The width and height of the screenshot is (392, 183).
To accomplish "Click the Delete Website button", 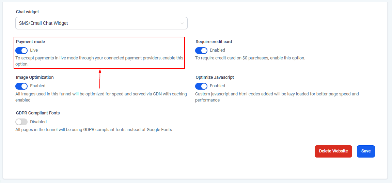I will pos(333,151).
